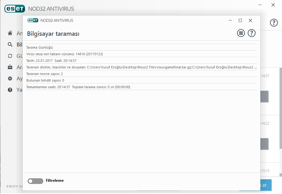Click ESET logo in main window header
The height and width of the screenshot is (194, 282).
14,9
